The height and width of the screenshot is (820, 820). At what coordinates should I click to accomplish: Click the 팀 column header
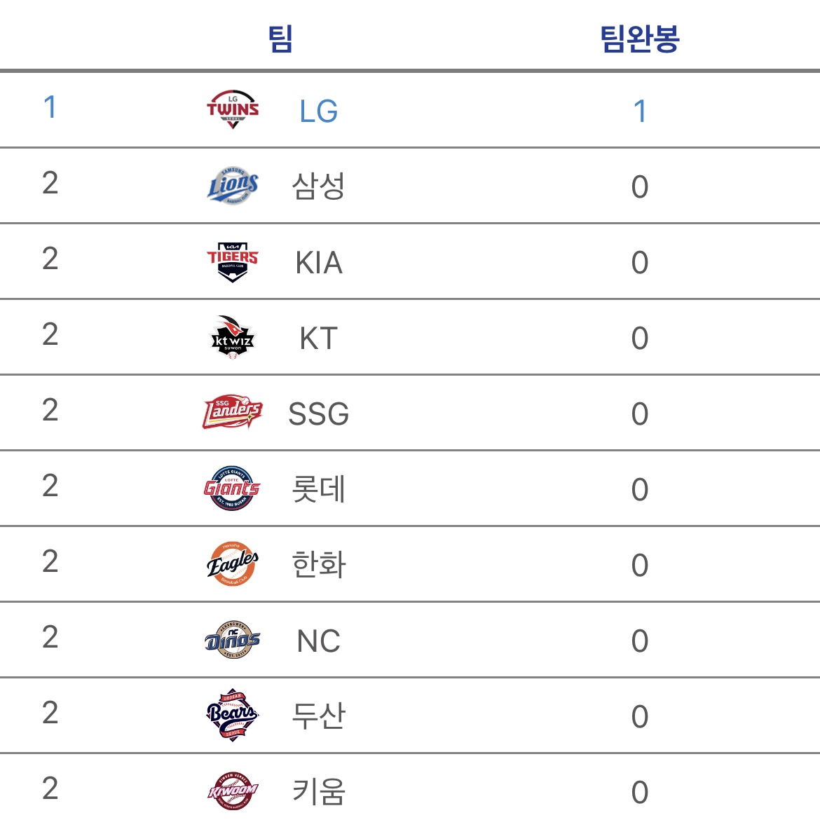click(280, 39)
